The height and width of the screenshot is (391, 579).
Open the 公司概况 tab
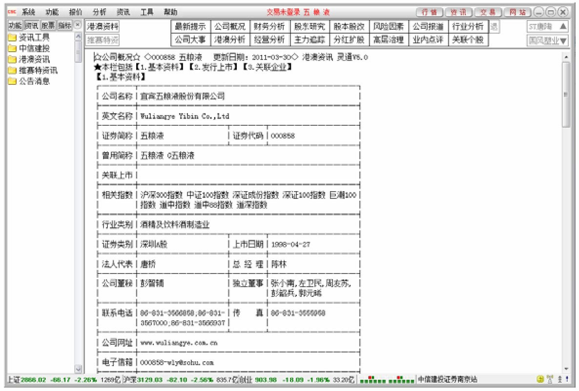pos(230,27)
